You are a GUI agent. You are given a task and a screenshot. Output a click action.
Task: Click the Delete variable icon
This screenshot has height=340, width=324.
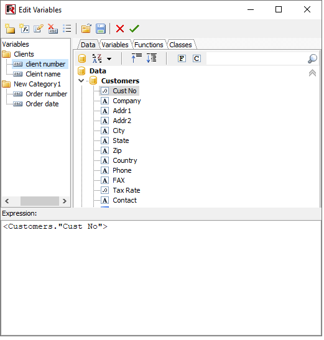coord(53,29)
